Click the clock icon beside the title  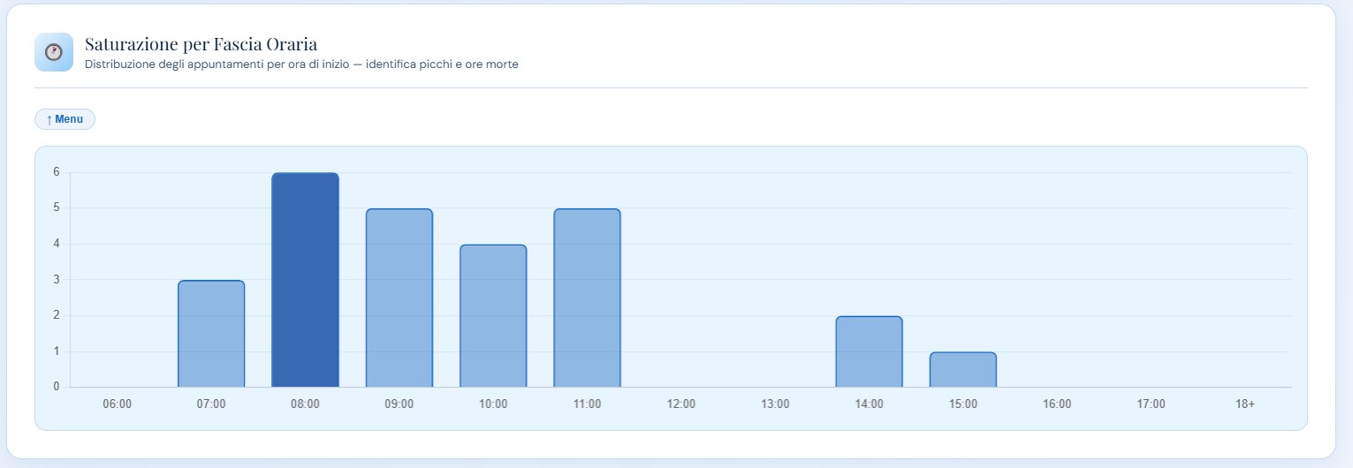coord(53,52)
